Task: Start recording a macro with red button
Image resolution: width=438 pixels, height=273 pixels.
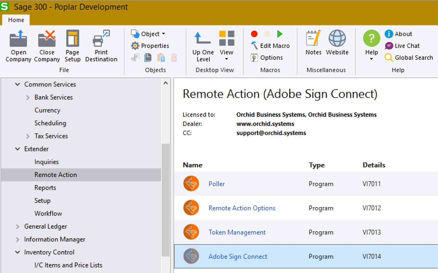Action: coord(254,34)
